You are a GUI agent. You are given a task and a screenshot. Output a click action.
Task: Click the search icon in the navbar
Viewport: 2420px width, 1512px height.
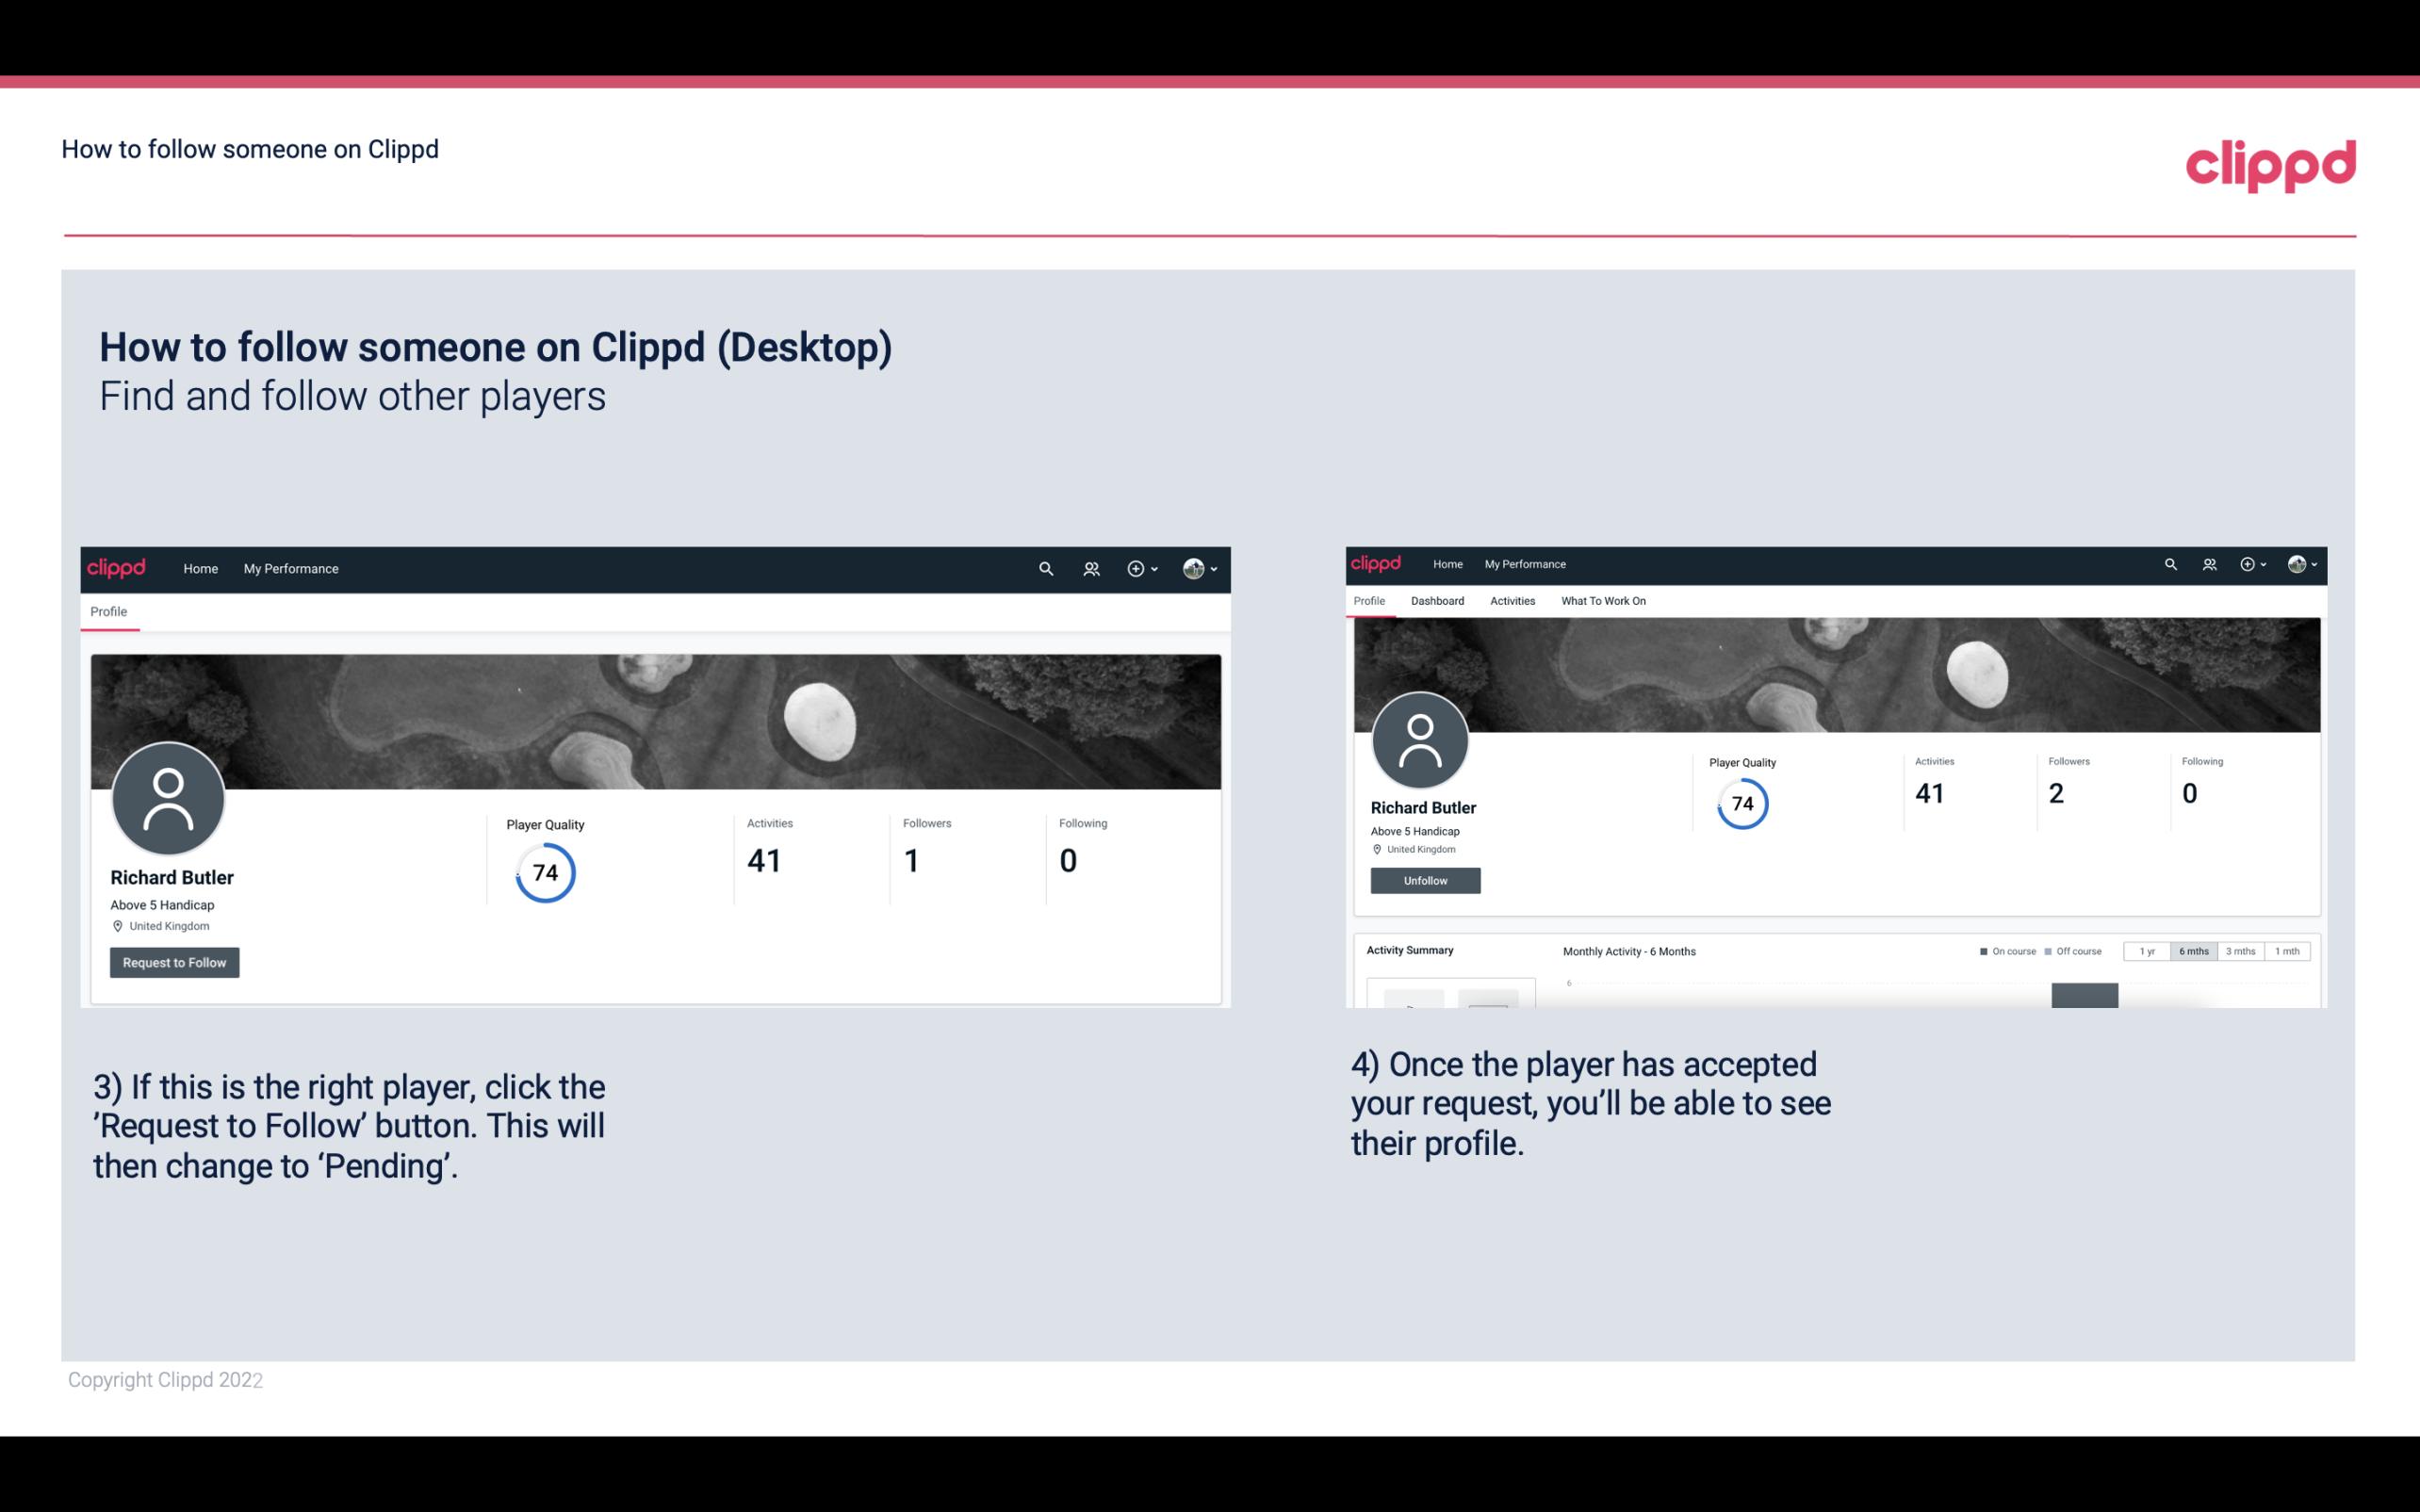click(1042, 568)
